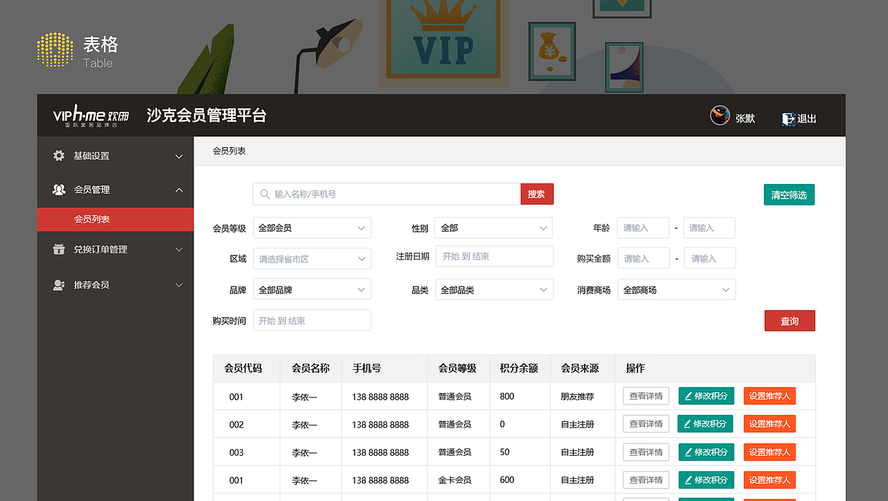Viewport: 888px width, 501px height.
Task: Open the 会员等级 dropdown showing 全部会员
Action: coord(312,228)
